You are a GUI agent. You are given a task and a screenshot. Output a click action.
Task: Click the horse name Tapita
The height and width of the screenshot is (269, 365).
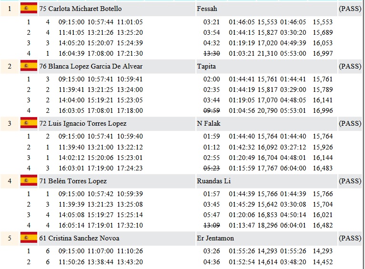(x=206, y=66)
